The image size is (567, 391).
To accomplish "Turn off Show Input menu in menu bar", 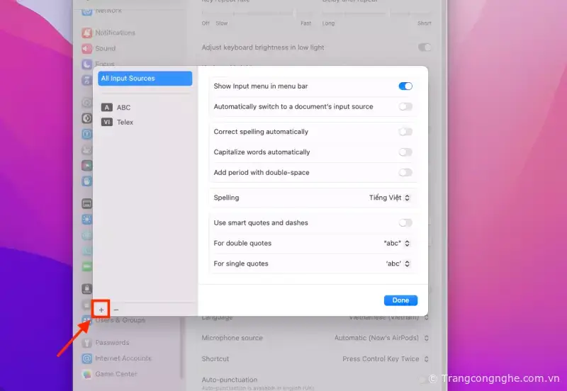I will click(405, 86).
